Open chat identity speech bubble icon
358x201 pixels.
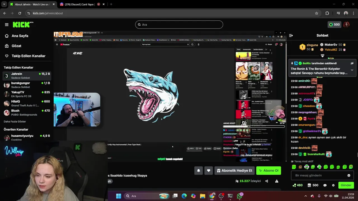coord(325,185)
